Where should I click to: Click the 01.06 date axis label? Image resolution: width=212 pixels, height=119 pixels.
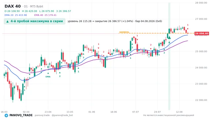pyautogui.click(x=92, y=112)
